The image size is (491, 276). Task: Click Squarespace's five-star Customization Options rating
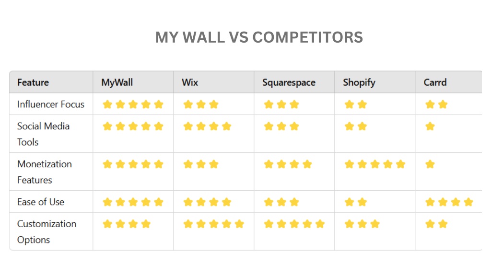click(x=294, y=224)
